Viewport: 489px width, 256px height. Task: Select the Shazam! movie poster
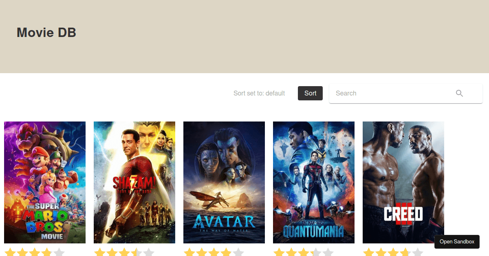[134, 182]
